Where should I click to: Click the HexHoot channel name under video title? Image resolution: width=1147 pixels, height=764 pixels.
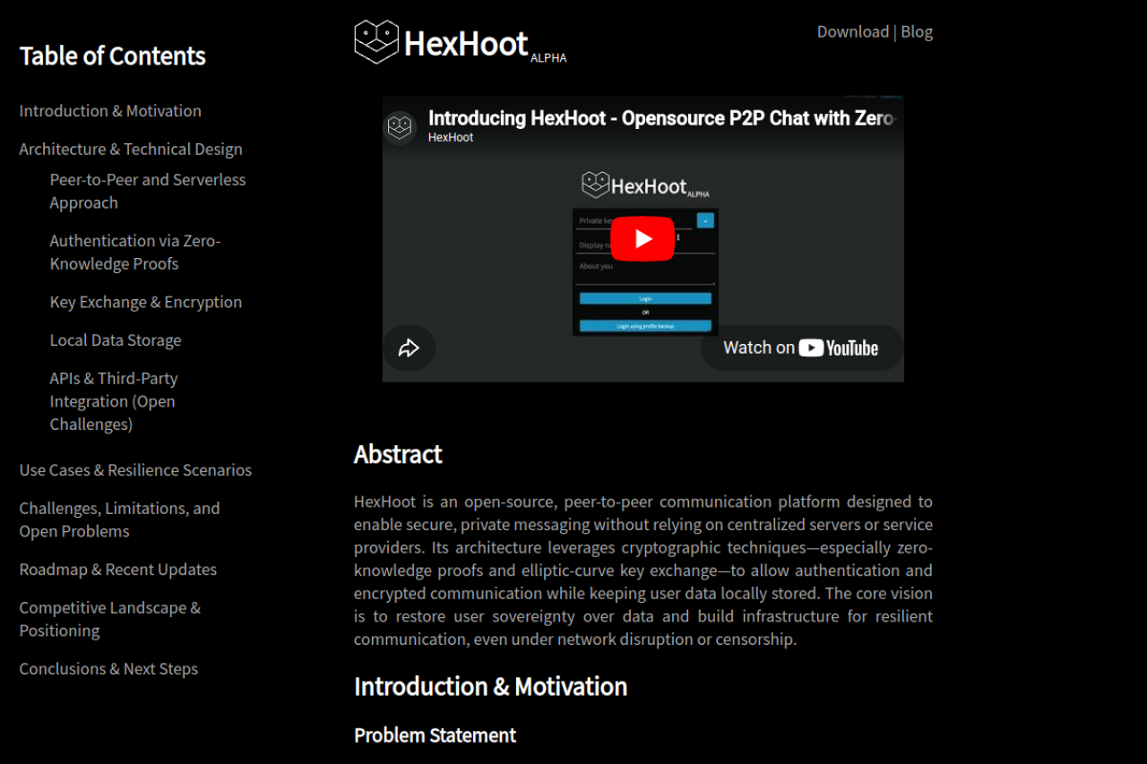coord(451,137)
